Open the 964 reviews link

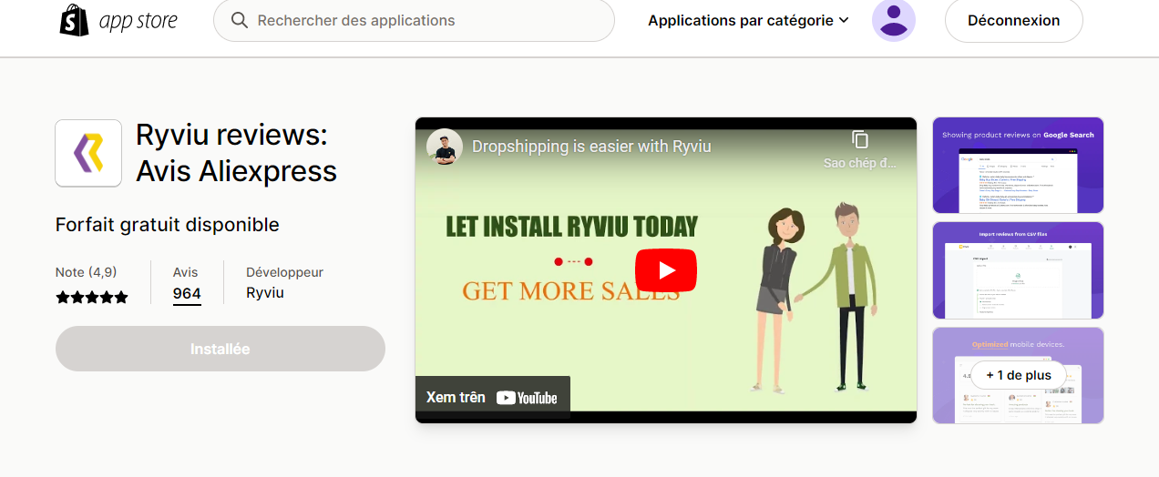pos(187,293)
